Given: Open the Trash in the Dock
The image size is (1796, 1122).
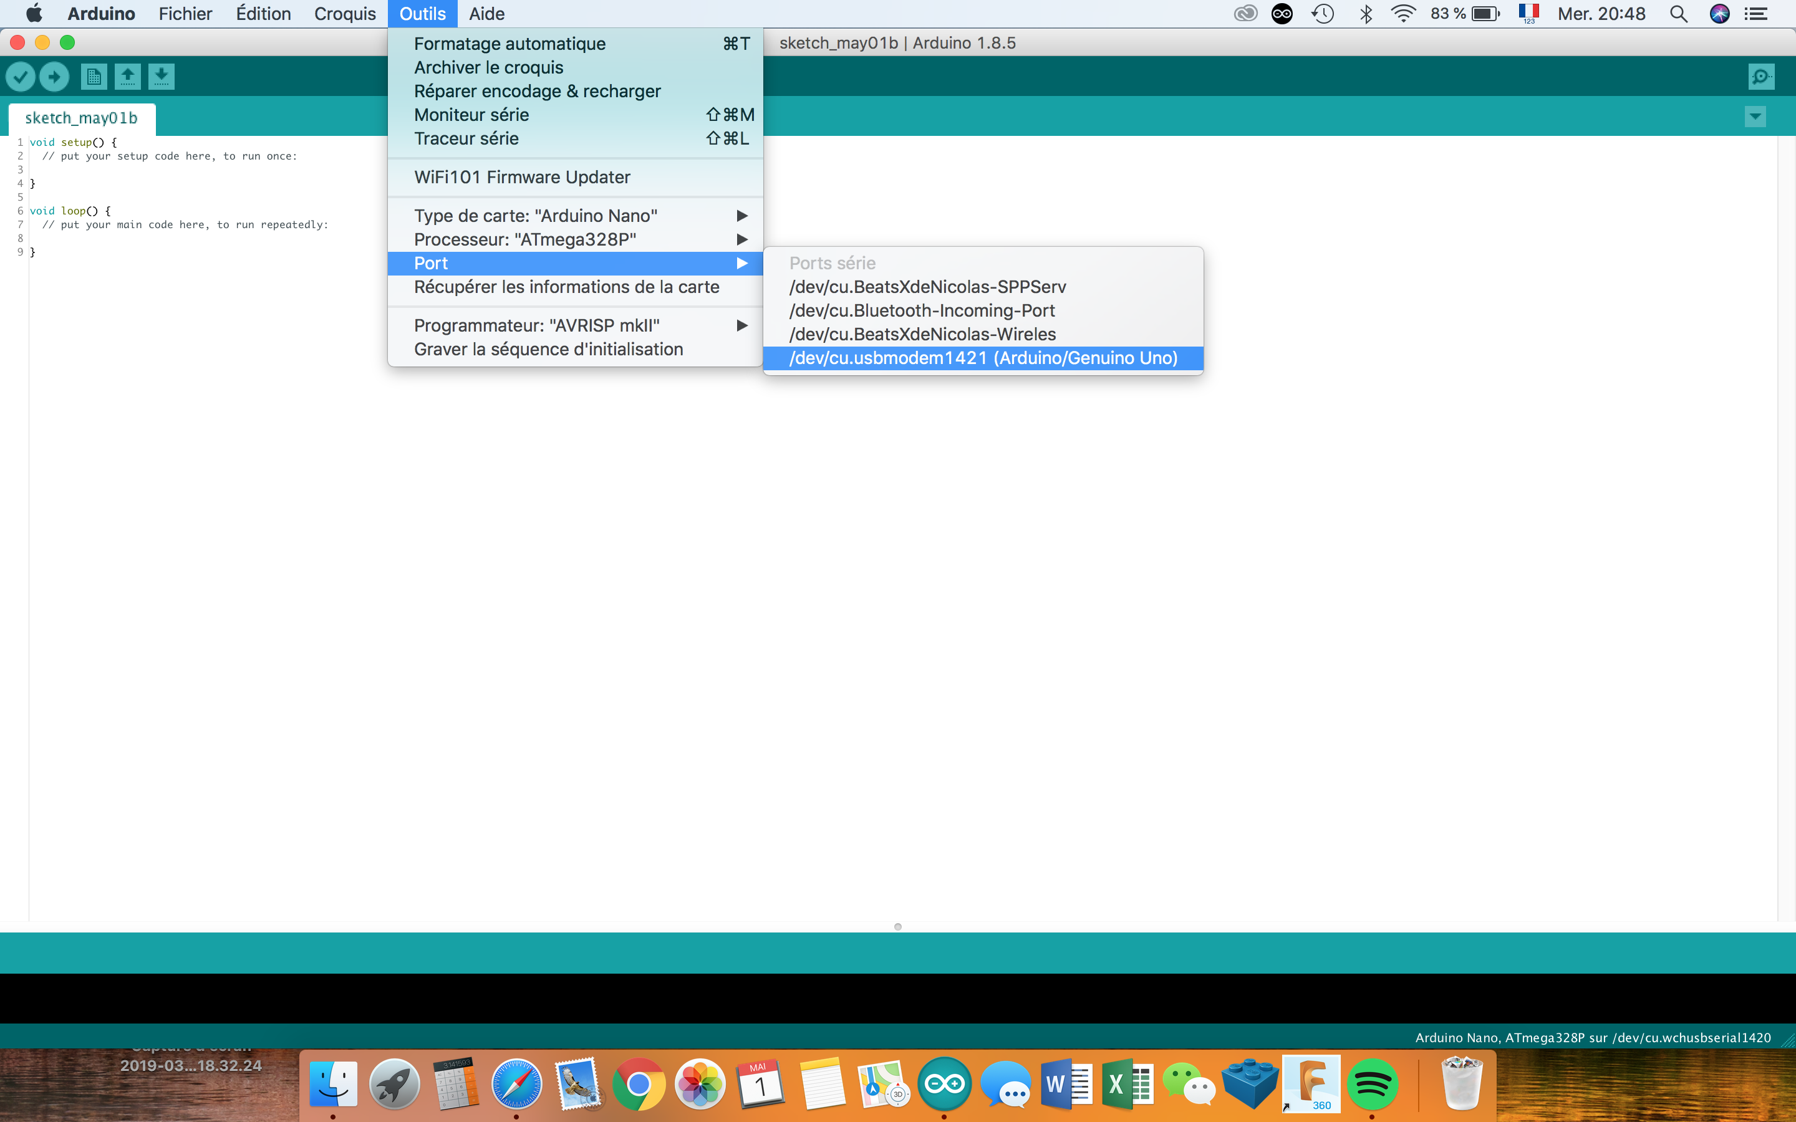Looking at the screenshot, I should tap(1461, 1084).
